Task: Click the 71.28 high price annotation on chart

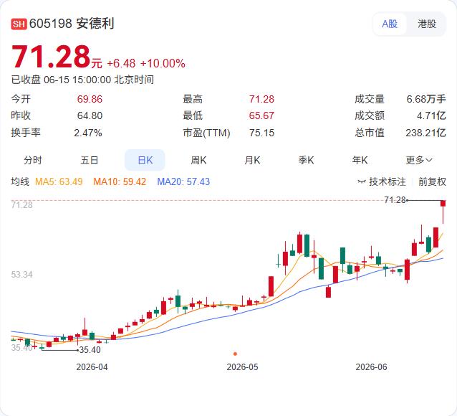Action: (395, 200)
